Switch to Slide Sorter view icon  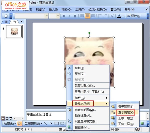(x=7, y=118)
